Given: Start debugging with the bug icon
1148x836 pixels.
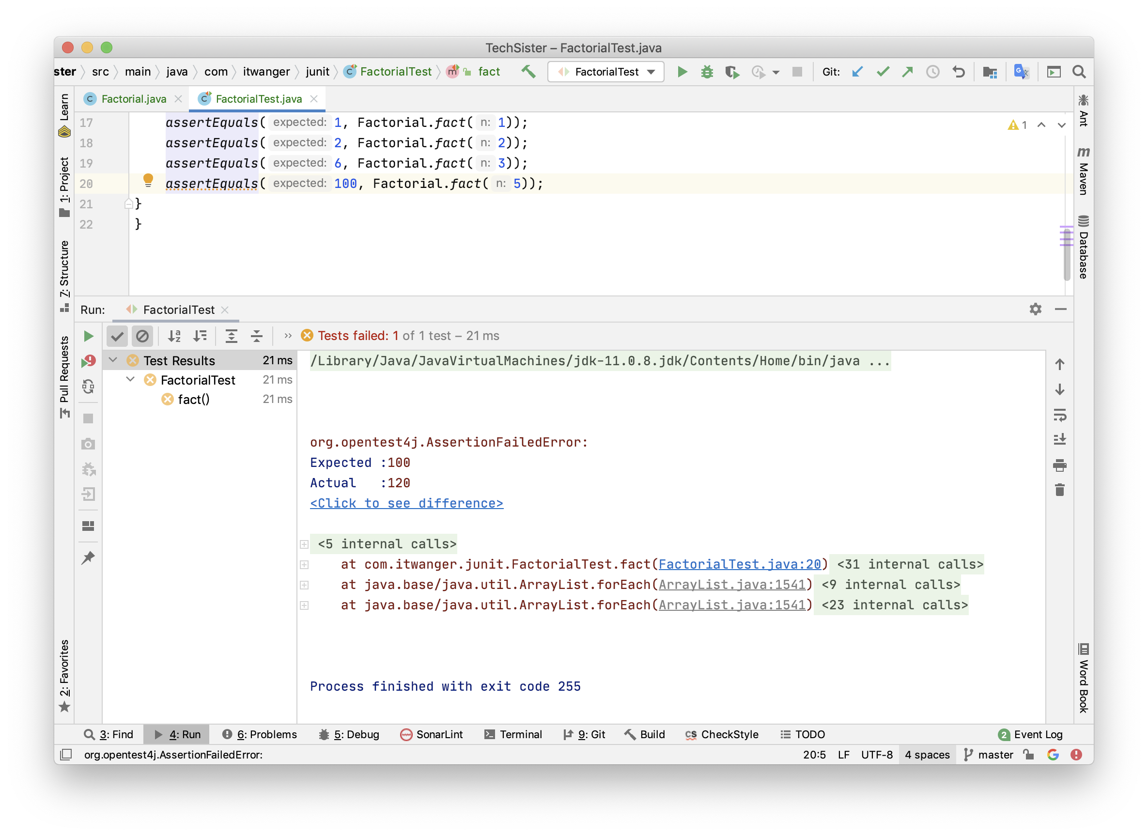Looking at the screenshot, I should point(707,72).
